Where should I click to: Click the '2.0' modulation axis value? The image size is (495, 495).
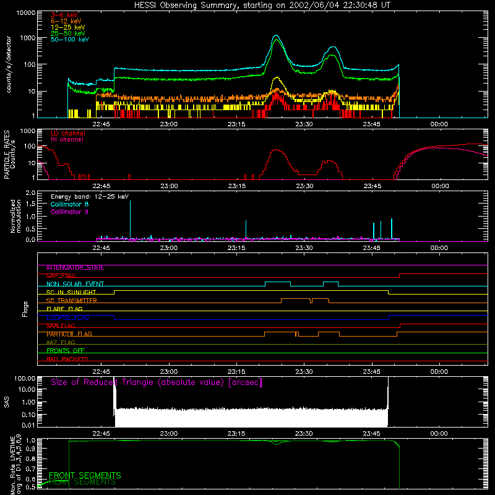[30, 193]
